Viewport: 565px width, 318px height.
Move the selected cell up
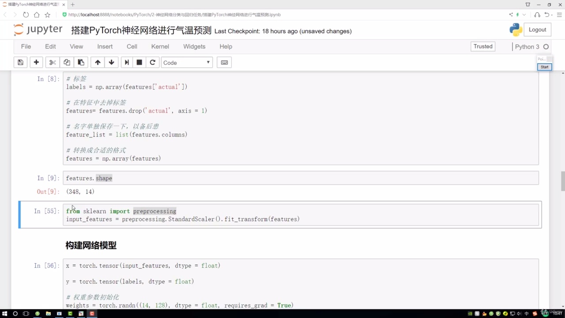[98, 62]
